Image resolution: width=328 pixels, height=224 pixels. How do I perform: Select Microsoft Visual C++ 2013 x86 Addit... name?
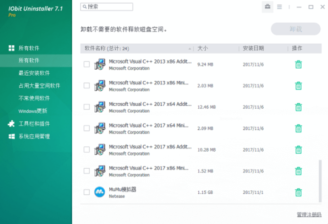(150, 61)
